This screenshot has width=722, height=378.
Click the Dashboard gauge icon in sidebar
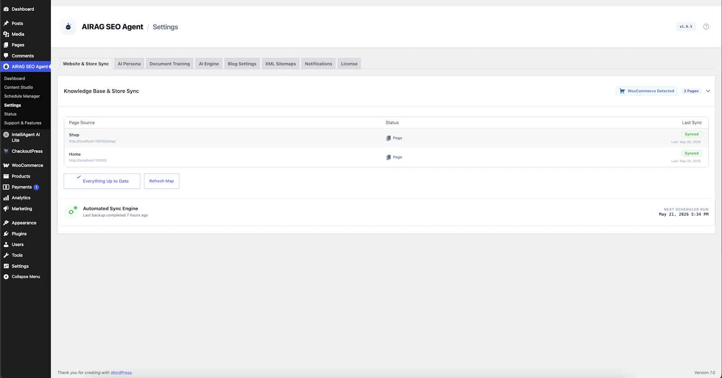(6, 9)
